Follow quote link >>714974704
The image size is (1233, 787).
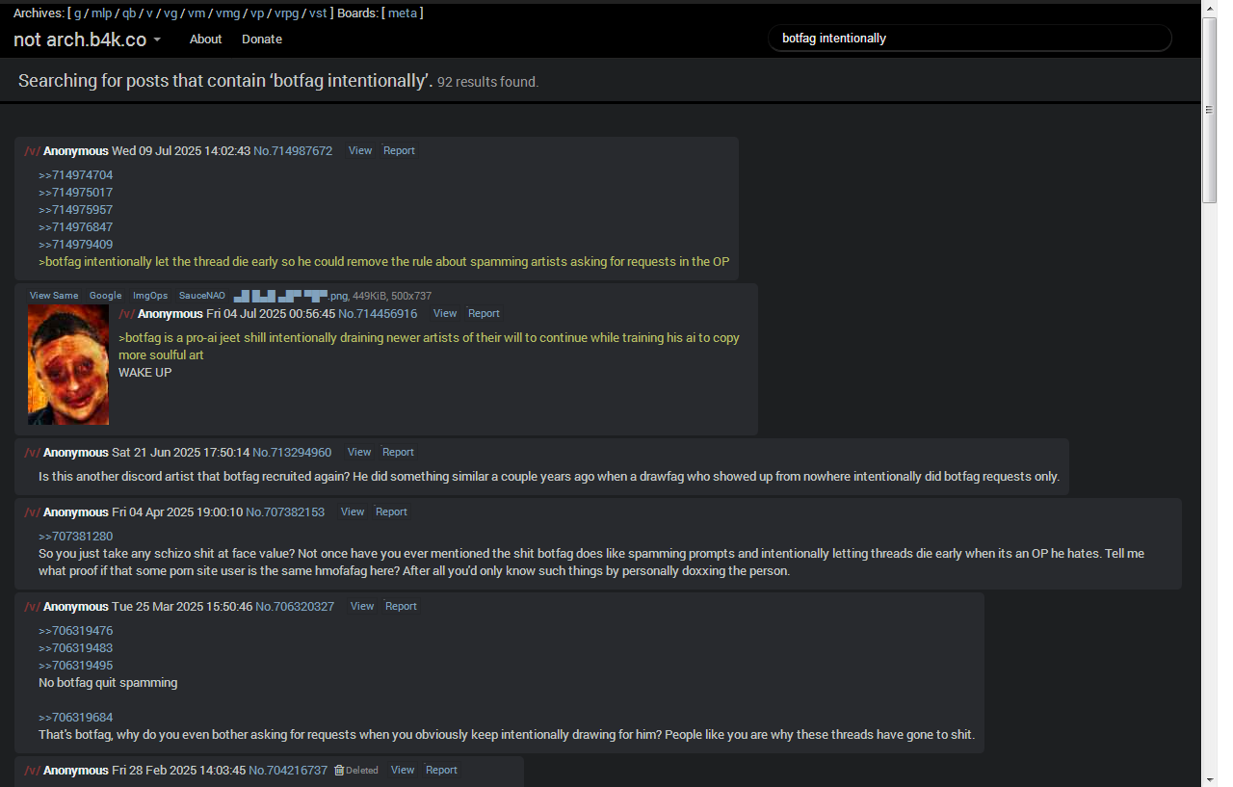tap(76, 175)
